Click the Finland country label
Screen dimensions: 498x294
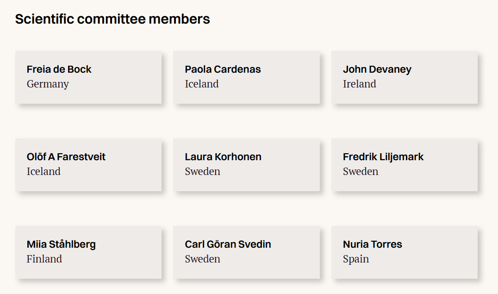44,259
